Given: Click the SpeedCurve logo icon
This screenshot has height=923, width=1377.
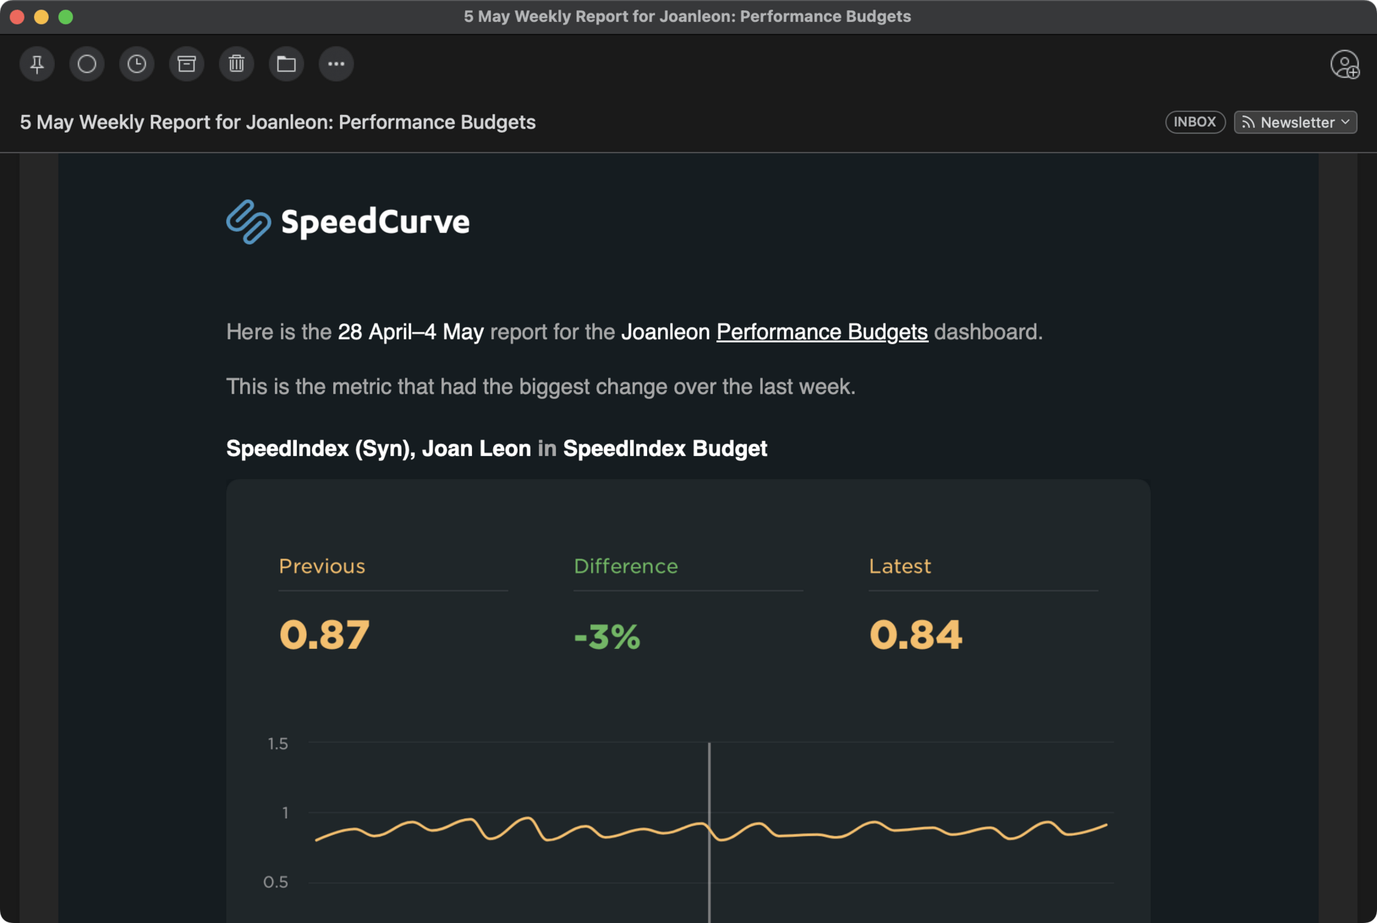Looking at the screenshot, I should pos(248,222).
